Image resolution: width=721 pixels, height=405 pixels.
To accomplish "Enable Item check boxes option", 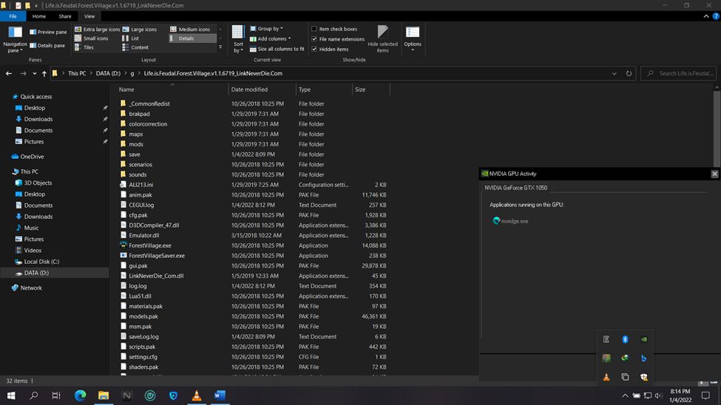I will click(314, 29).
